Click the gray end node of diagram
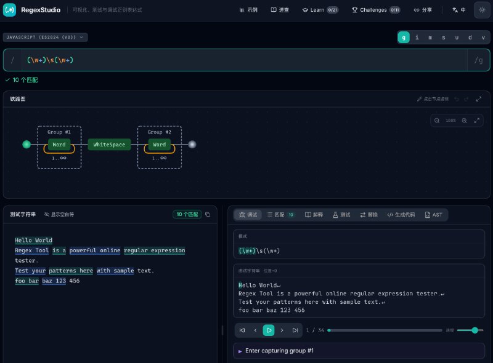Viewport: 493px width, 363px height. pyautogui.click(x=192, y=144)
